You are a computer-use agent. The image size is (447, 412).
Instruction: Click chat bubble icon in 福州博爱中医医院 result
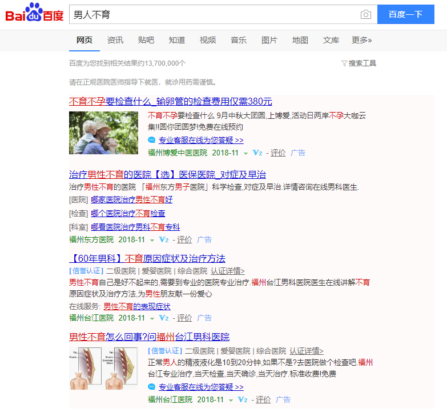point(151,140)
